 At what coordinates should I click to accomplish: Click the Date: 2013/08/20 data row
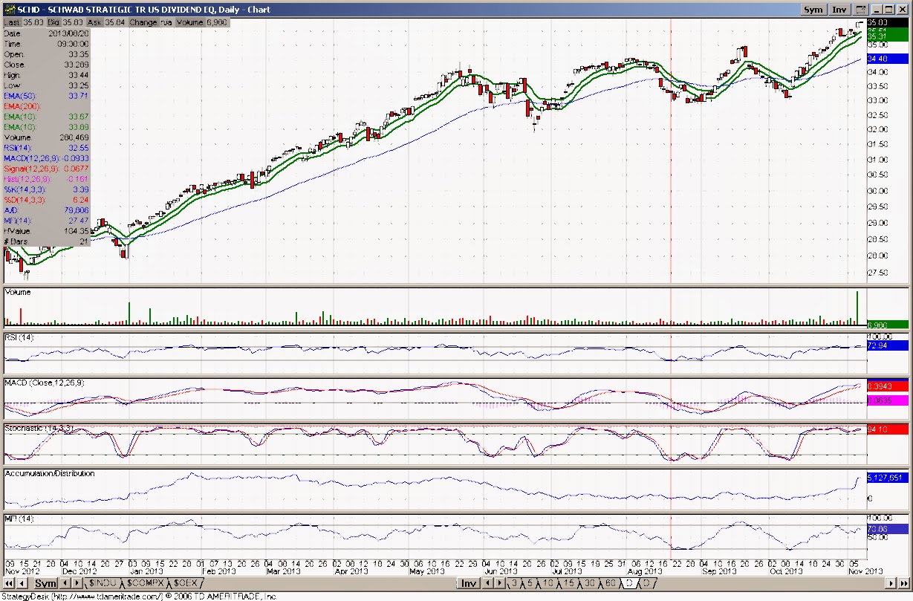pos(46,33)
